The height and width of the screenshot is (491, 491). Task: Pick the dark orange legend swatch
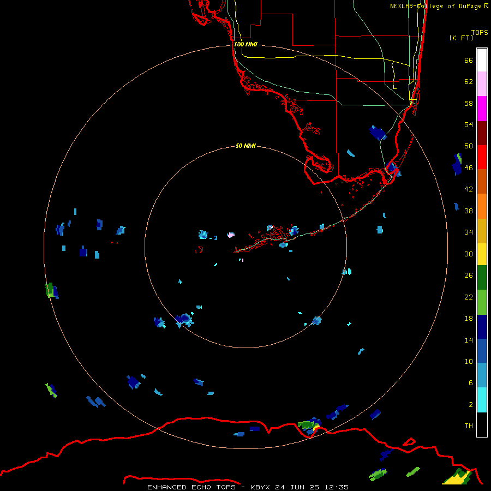tap(482, 181)
